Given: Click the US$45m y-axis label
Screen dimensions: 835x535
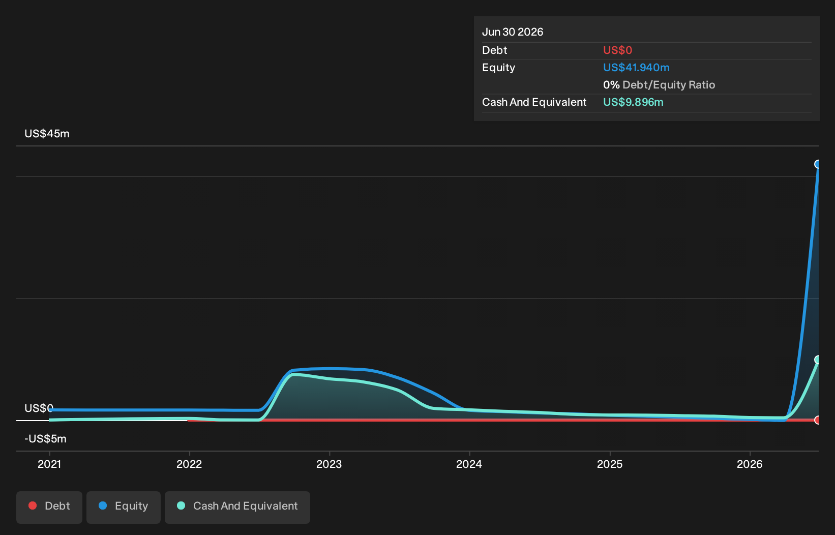Looking at the screenshot, I should point(47,134).
